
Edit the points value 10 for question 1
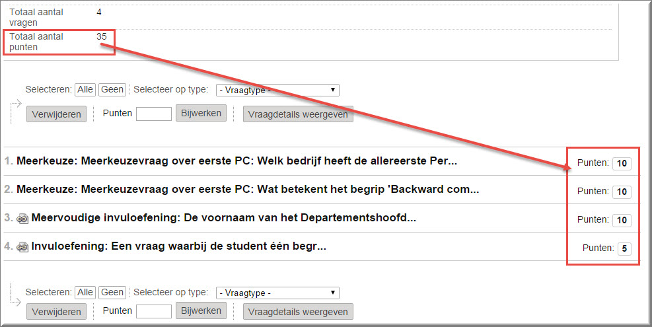tap(622, 164)
